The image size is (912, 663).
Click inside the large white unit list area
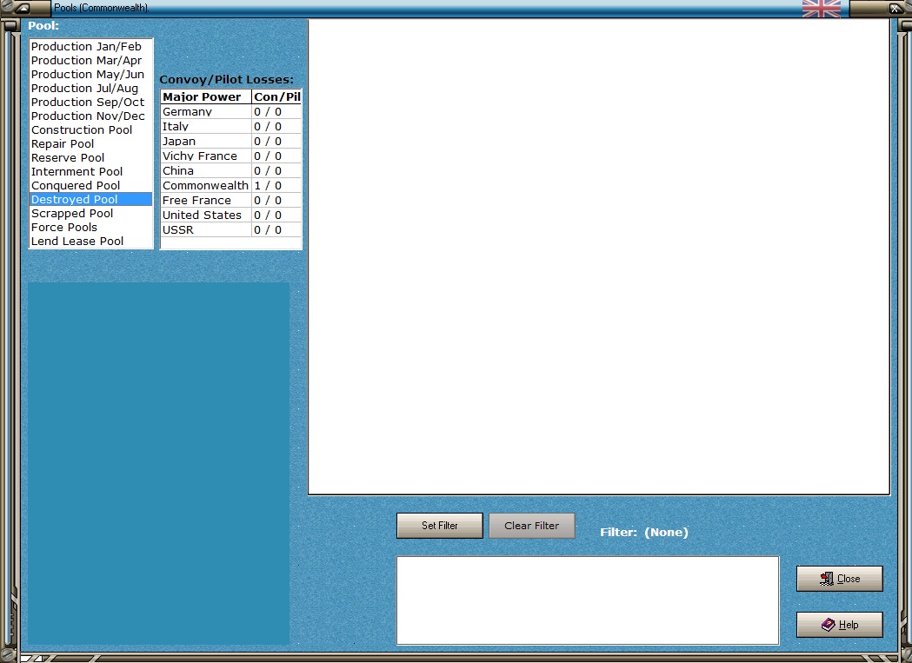(598, 256)
